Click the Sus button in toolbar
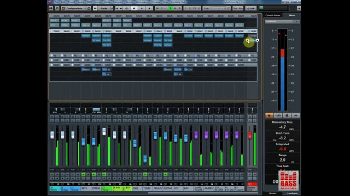The height and width of the screenshot is (196, 350). tap(235, 8)
